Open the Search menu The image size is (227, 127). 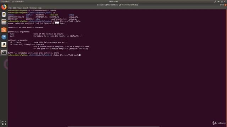tap(25, 8)
